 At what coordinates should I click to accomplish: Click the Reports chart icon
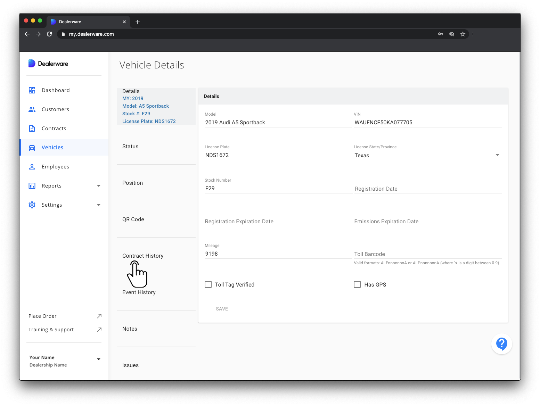pos(32,186)
